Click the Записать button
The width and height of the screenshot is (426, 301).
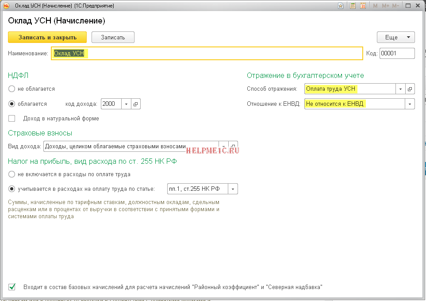coord(113,38)
